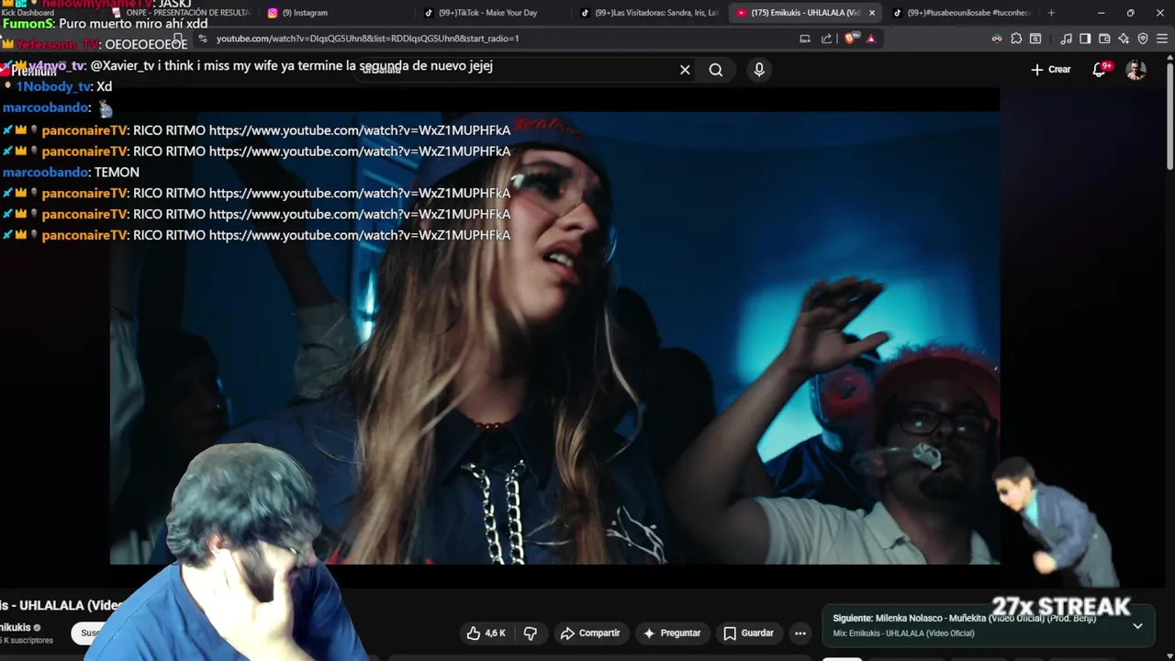Switch to the #tusabeounãosabe TikTok tab
Screen dimensions: 1175x661
click(x=962, y=13)
